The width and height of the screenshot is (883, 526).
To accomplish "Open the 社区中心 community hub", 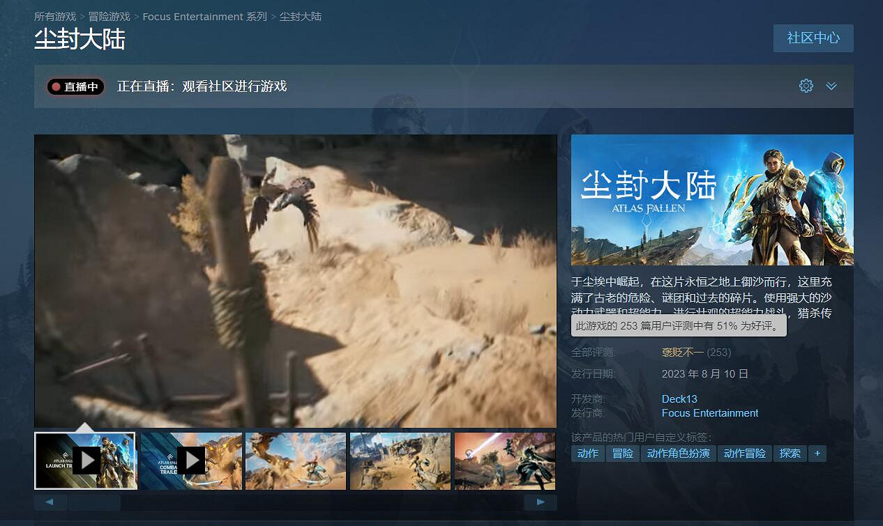I will (813, 38).
